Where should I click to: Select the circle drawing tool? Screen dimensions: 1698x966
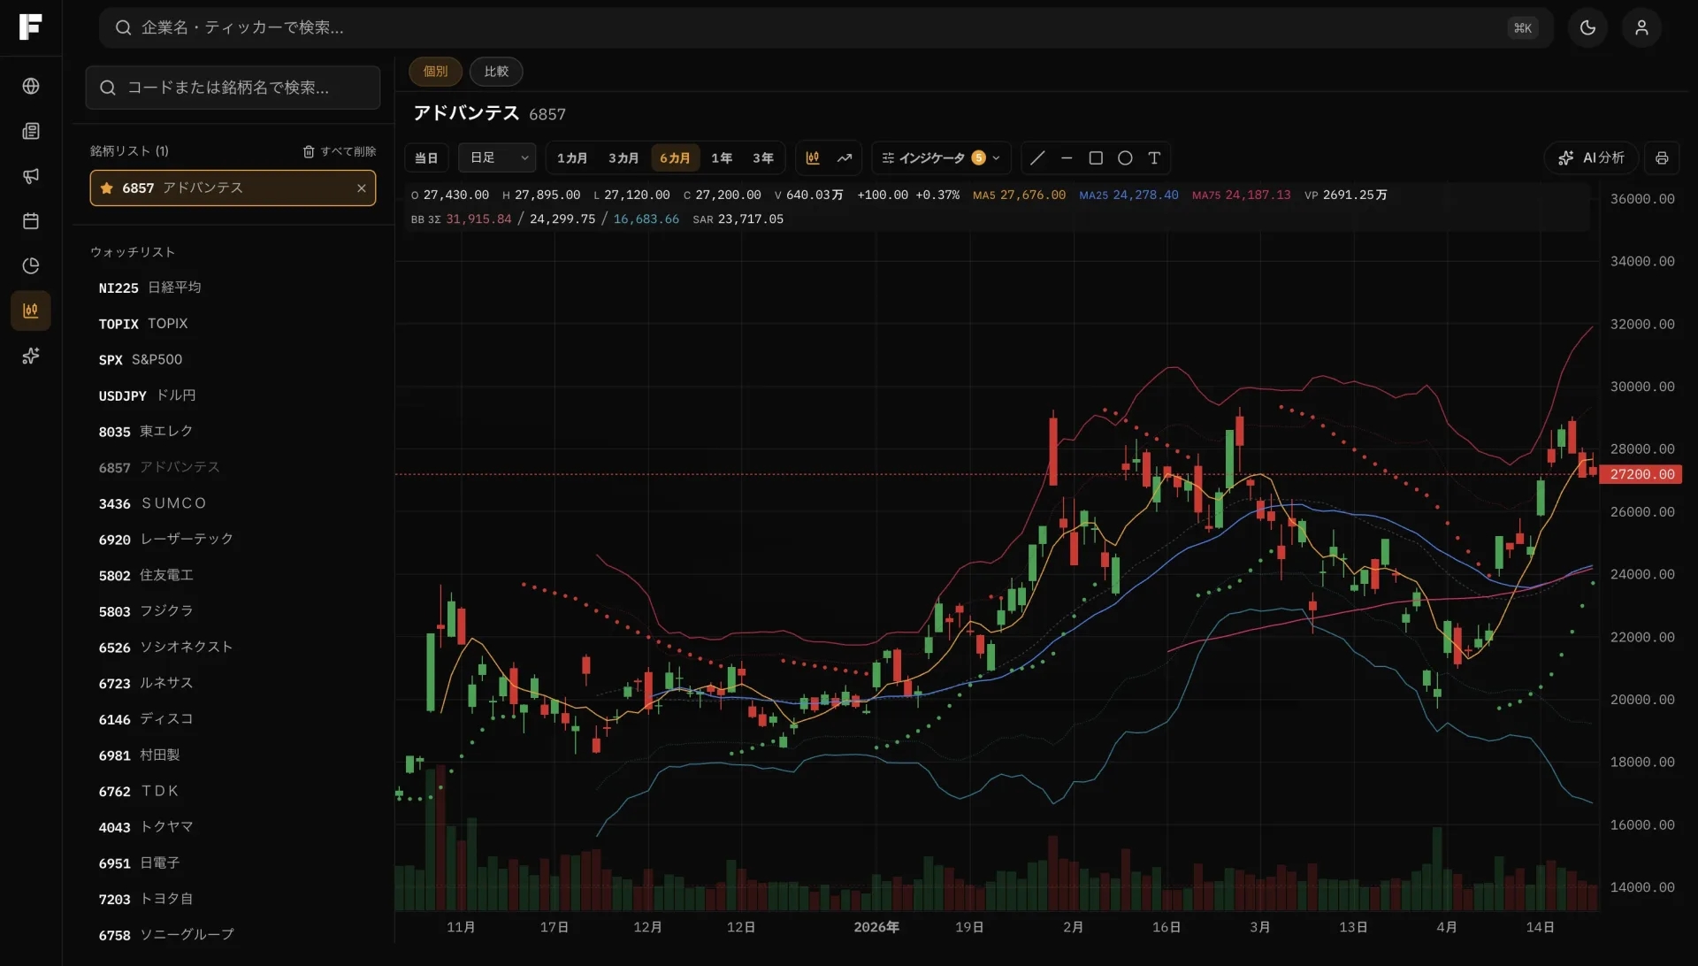coord(1125,158)
